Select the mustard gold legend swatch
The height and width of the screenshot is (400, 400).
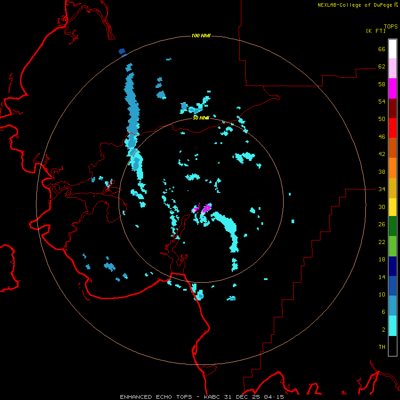pyautogui.click(x=392, y=188)
